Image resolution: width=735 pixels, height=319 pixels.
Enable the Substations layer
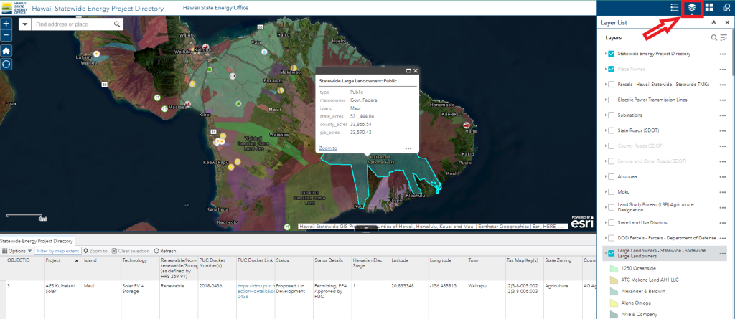(612, 115)
